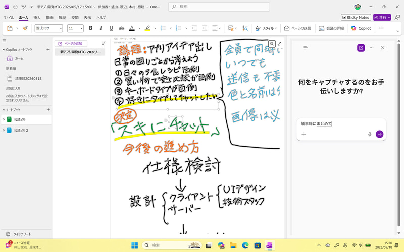Viewport: 404px width, 252px height.
Task: Select the 新アプリ開発MTG page
Action: (80, 52)
